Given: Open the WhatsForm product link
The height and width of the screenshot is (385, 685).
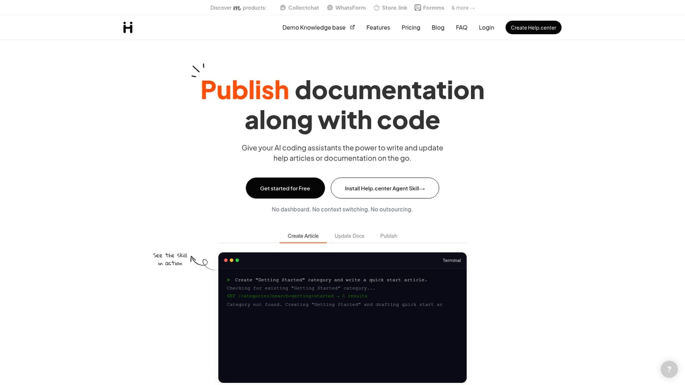Looking at the screenshot, I should (346, 7).
